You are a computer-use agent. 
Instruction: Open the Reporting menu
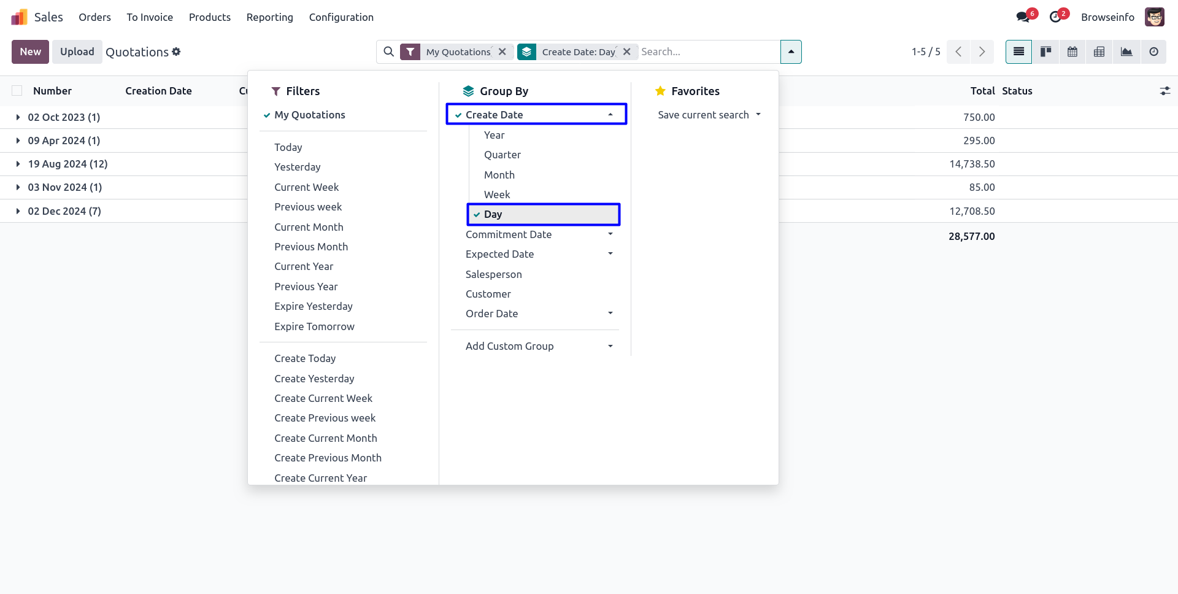click(x=269, y=17)
